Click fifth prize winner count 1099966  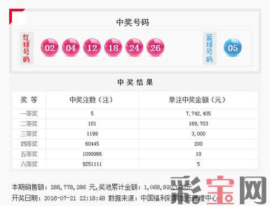tap(92, 154)
